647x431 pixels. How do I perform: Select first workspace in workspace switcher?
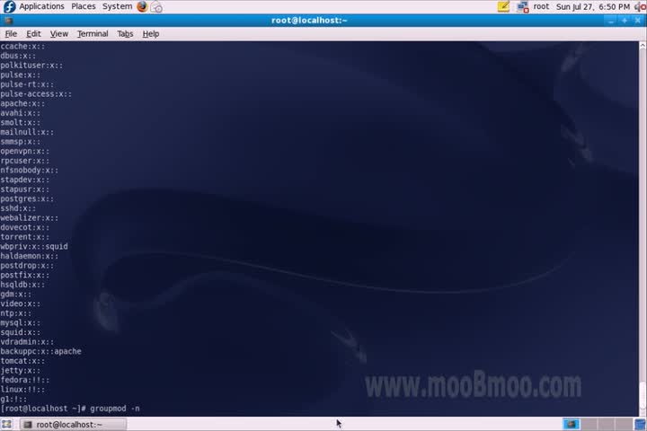coord(572,424)
